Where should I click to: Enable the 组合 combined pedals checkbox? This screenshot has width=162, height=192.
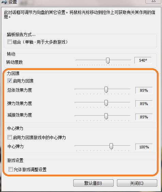[10, 42]
